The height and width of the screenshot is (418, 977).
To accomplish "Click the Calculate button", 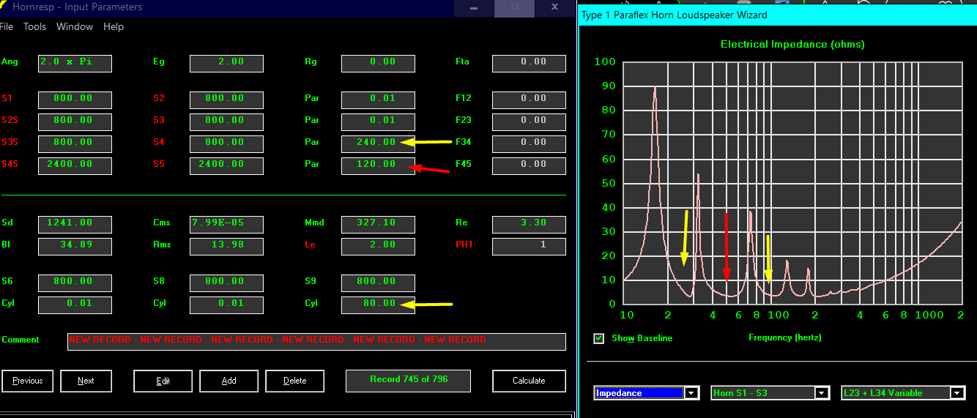I will pos(529,381).
